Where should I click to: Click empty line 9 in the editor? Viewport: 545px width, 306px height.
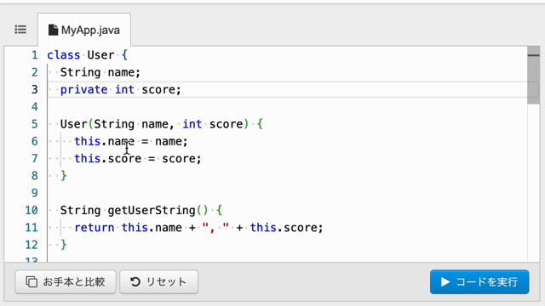(287, 193)
